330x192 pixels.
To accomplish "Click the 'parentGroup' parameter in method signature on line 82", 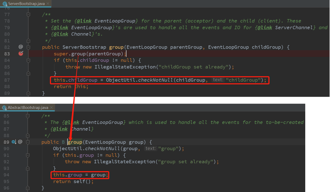I will coord(186,47).
